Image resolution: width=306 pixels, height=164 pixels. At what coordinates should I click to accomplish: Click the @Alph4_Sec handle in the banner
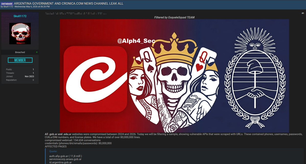(x=136, y=41)
